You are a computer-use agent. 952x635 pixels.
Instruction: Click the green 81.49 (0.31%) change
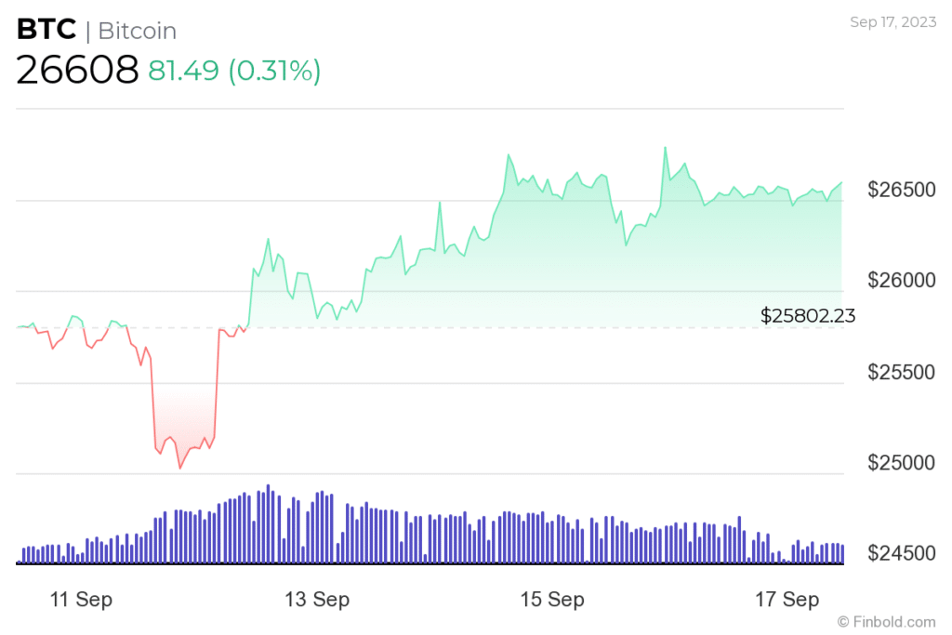pos(234,71)
